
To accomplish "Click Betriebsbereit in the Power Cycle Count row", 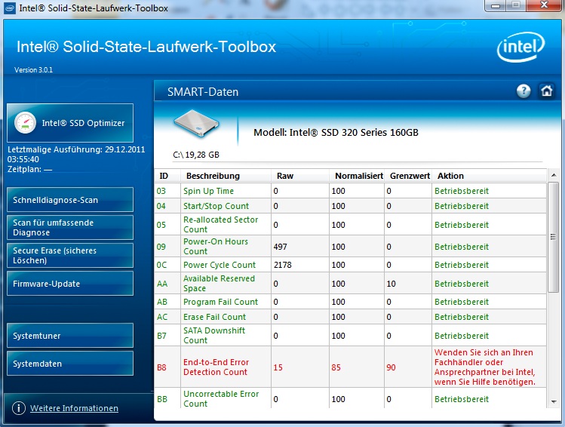I will point(462,265).
